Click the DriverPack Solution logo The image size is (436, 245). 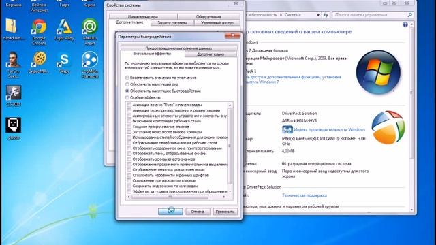(388, 127)
